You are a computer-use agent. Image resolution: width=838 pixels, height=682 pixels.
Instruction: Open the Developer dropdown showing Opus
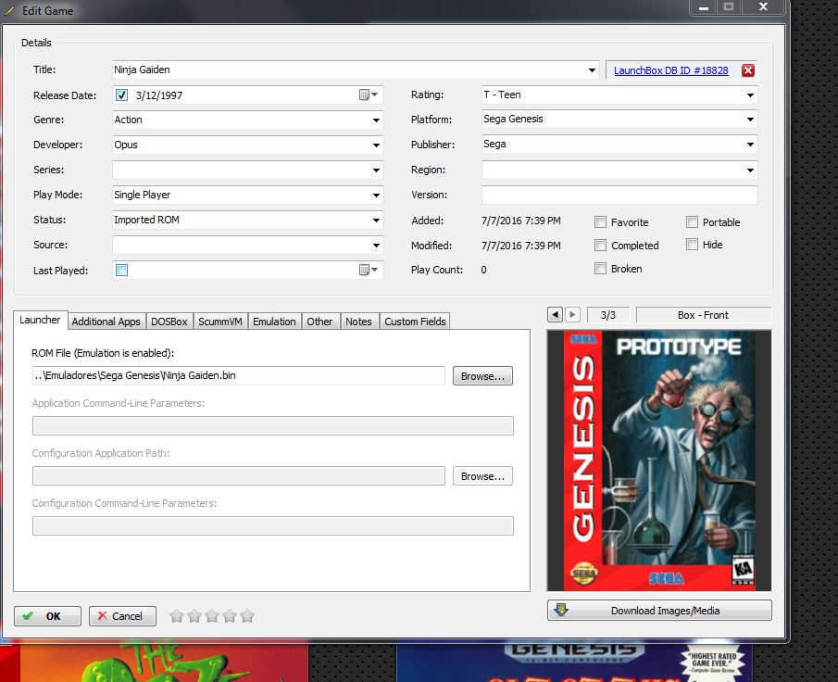(376, 145)
